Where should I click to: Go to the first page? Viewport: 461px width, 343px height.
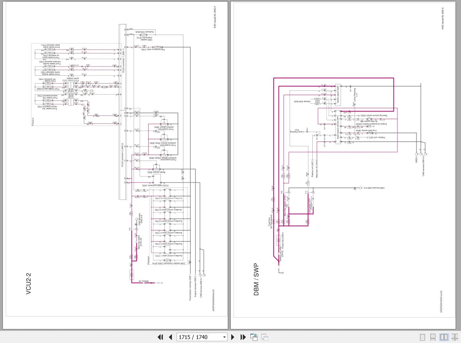(160, 337)
